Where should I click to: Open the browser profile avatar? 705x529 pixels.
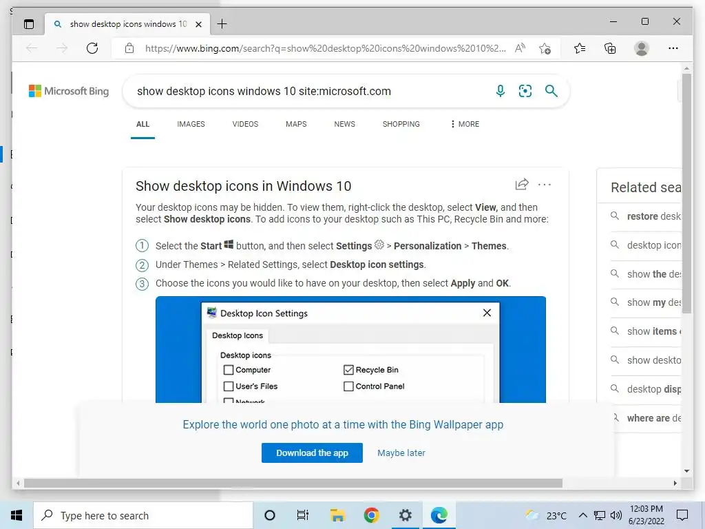642,48
